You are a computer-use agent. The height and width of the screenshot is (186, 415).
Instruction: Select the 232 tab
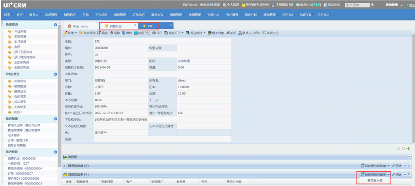148,26
